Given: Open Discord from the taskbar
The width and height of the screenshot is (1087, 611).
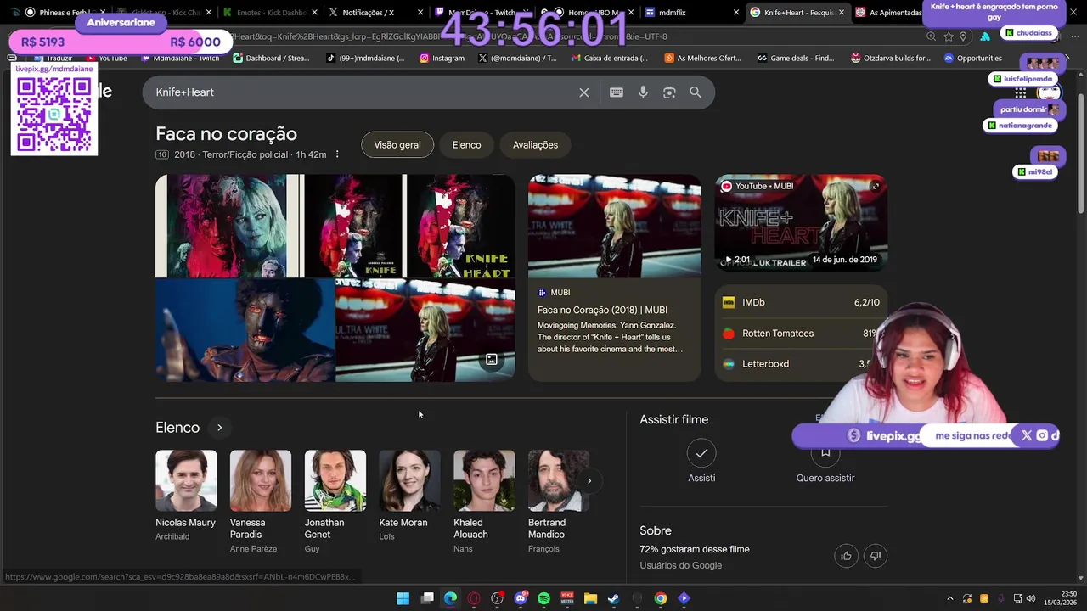Looking at the screenshot, I should pyautogui.click(x=521, y=598).
